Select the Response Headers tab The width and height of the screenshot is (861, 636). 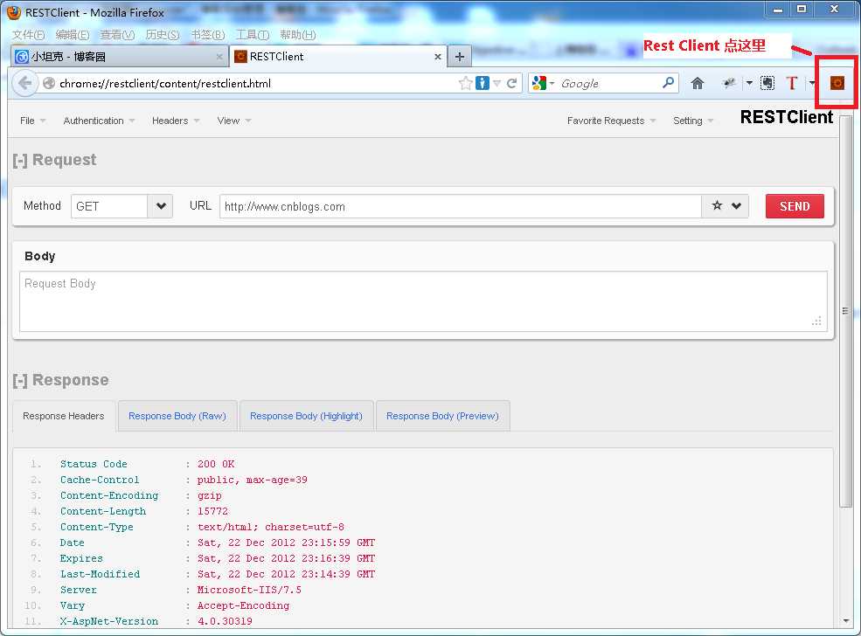(x=64, y=416)
